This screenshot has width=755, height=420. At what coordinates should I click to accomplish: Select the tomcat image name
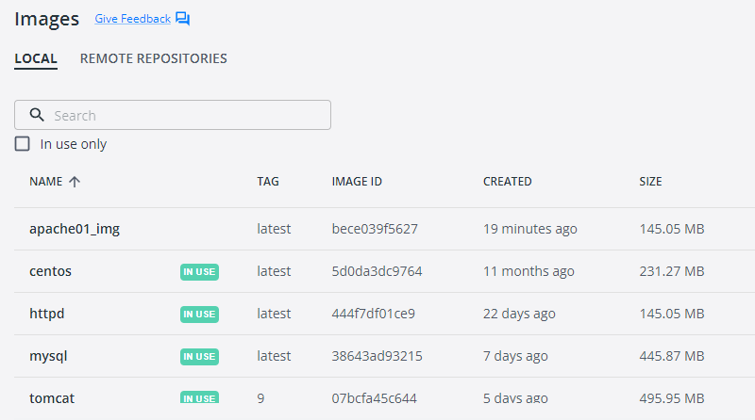point(52,398)
